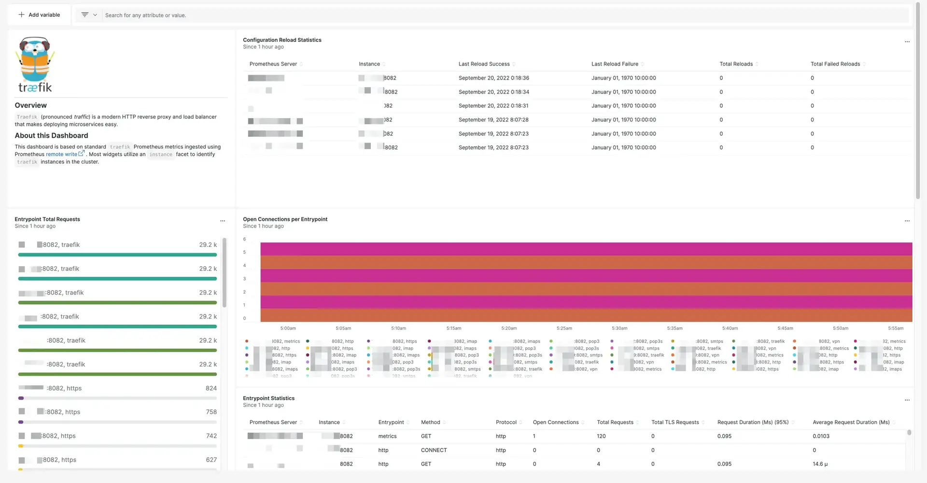
Task: Open Entrypoint Statistics widget options menu
Action: [907, 400]
